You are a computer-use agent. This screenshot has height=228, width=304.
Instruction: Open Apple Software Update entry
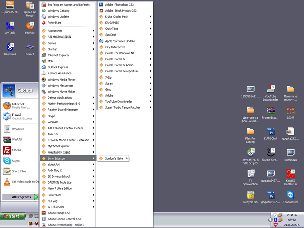125,41
